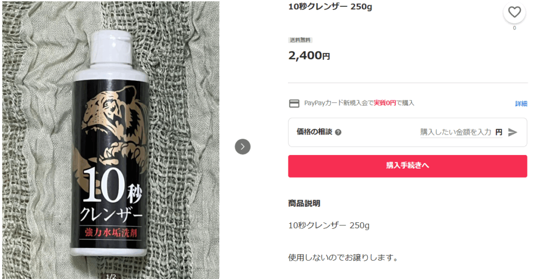Open help icon beside 価格の相談
The width and height of the screenshot is (539, 279).
coord(338,132)
